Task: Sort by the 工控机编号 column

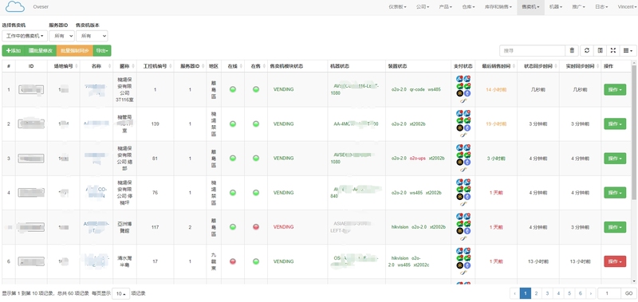Action: click(155, 66)
